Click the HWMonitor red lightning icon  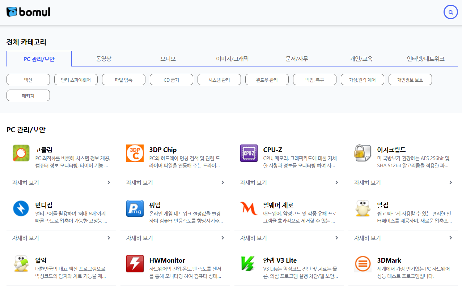[135, 264]
